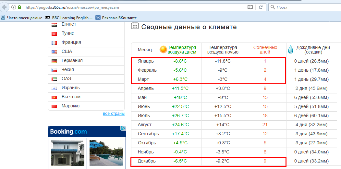341x169 pixels.
Task: Click 6 дней (60.1мм) rainfall cell
Action: tap(311, 116)
